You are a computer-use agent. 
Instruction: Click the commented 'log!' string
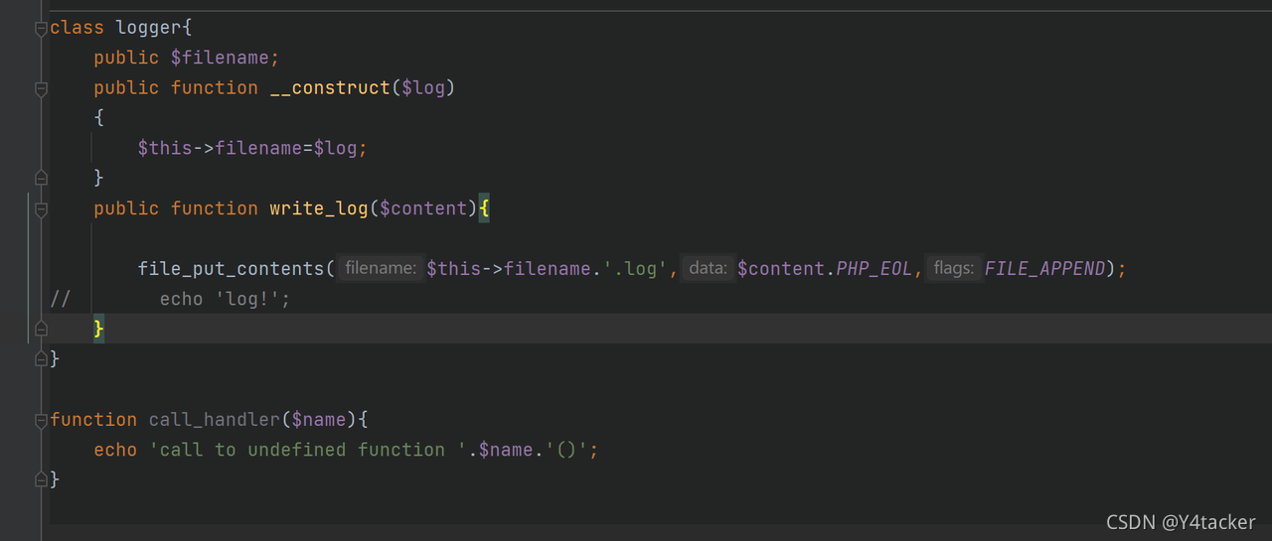pos(247,299)
